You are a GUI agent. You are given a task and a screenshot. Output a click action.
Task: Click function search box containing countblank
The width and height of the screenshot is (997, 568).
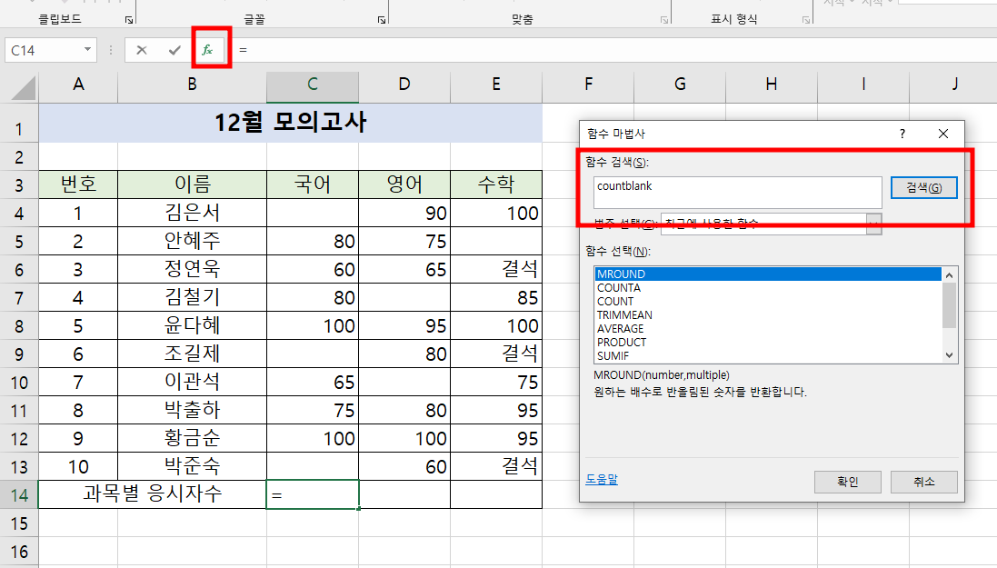coord(738,192)
